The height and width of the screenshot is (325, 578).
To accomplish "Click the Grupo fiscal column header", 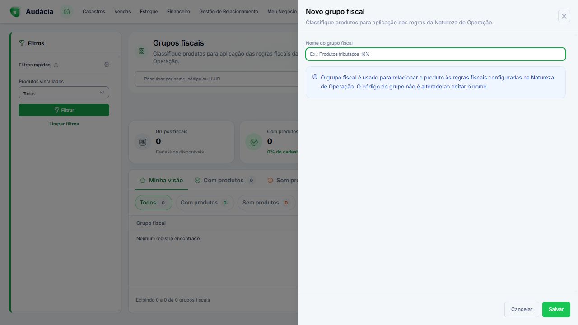I will click(x=151, y=223).
